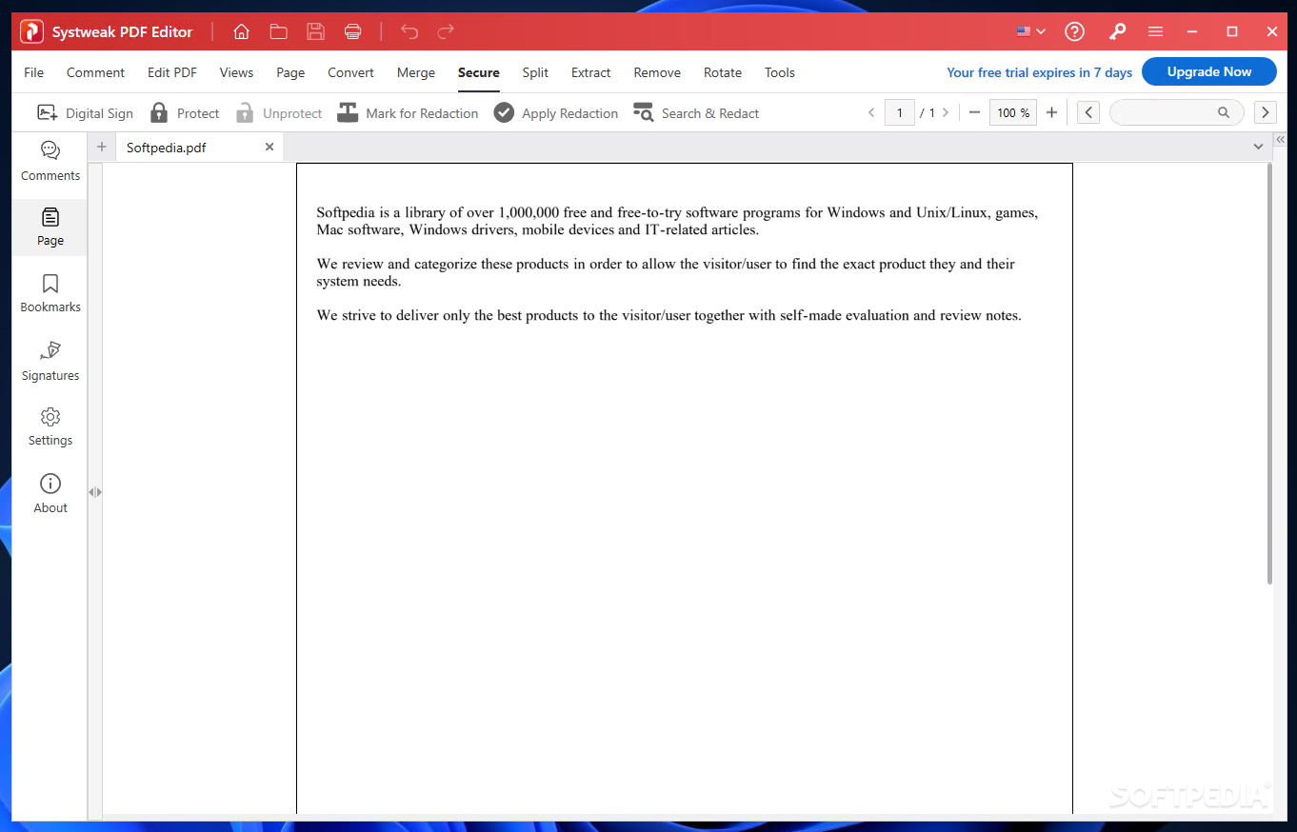Screen dimensions: 1297x832
Task: Undo the last action
Action: pos(409,31)
